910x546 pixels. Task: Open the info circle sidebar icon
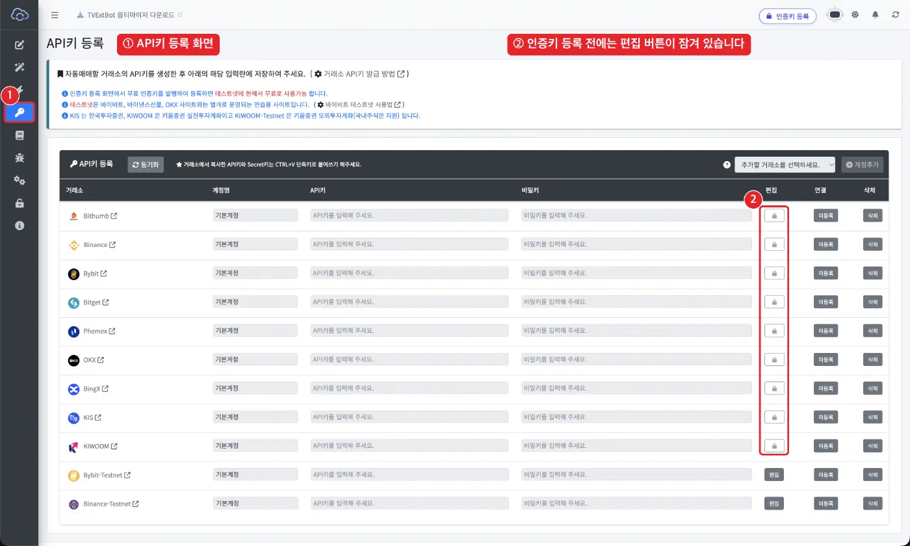(19, 226)
